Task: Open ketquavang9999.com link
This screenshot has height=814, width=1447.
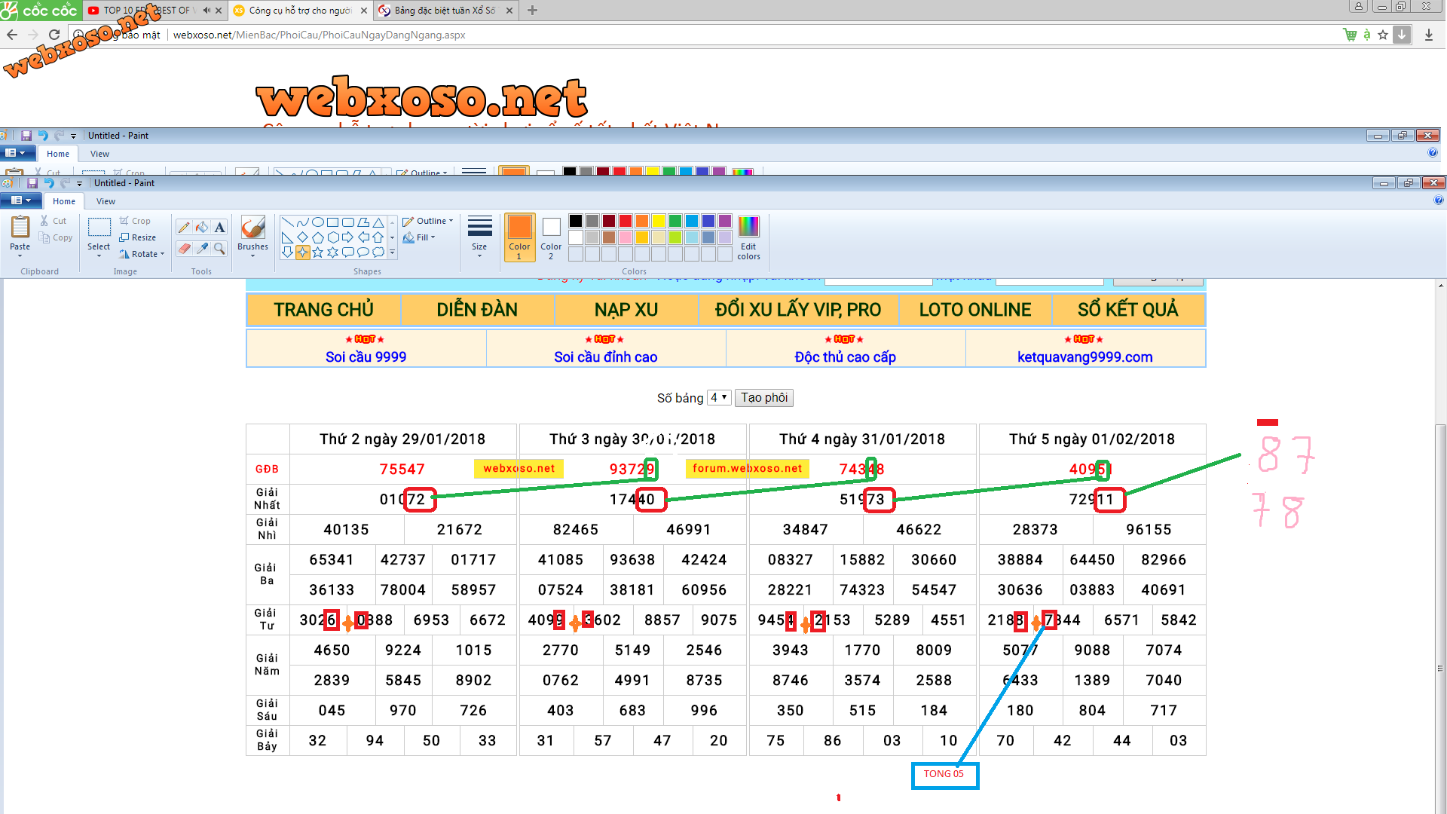Action: pos(1084,357)
